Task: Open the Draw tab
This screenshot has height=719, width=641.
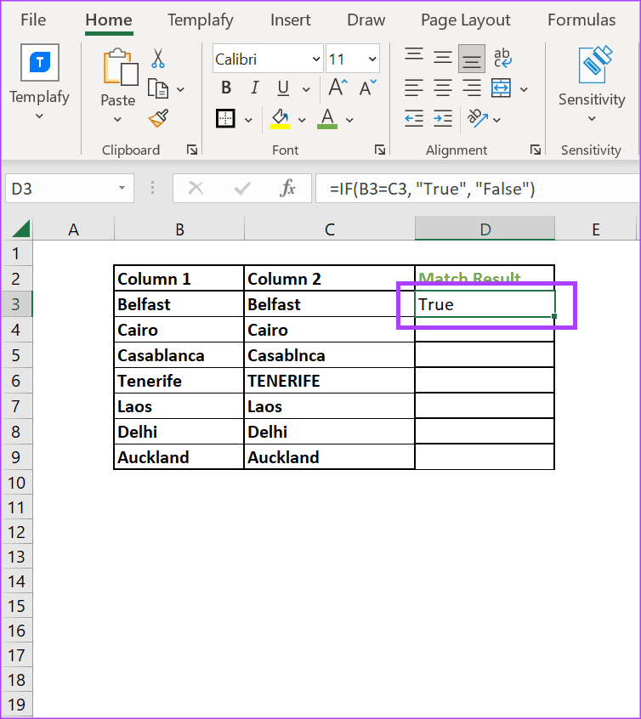Action: 366,20
